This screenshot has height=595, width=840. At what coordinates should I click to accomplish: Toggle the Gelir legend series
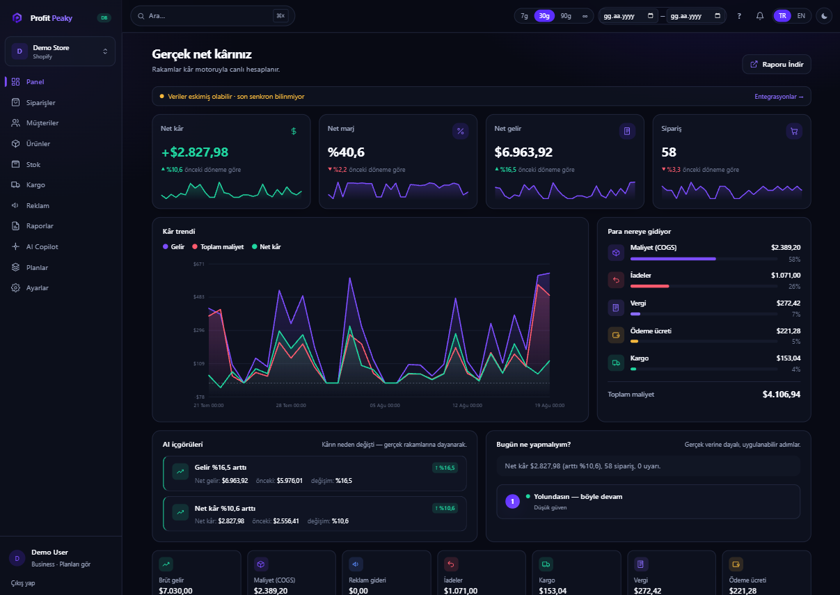[x=173, y=247]
